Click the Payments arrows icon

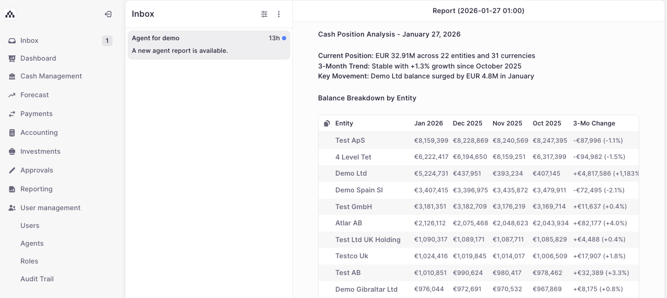(12, 114)
